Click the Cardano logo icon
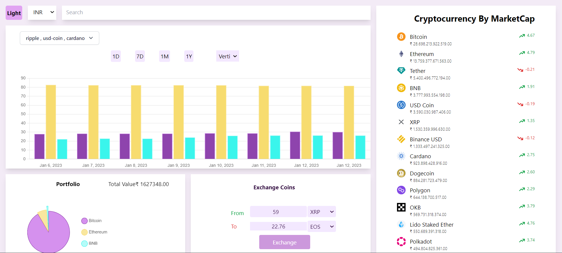The width and height of the screenshot is (562, 253). [401, 156]
